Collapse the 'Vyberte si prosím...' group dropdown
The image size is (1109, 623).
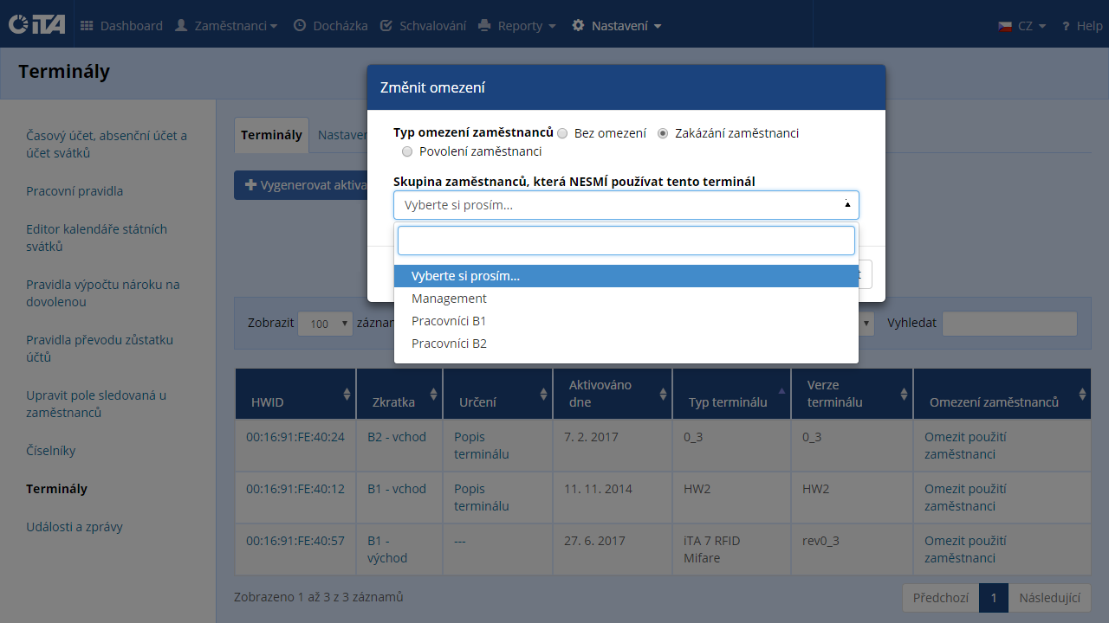(626, 205)
